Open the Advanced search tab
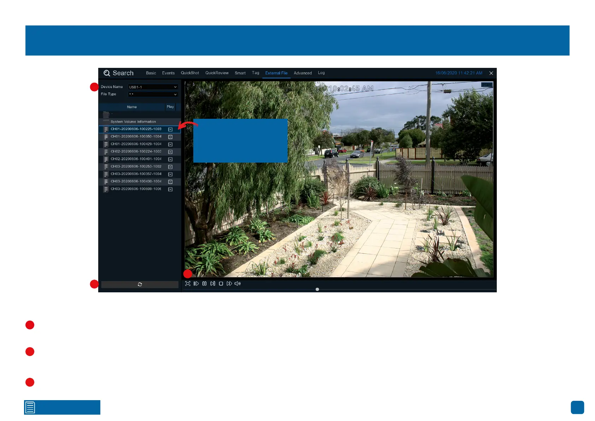Viewport: 595px width, 421px height. [x=302, y=73]
